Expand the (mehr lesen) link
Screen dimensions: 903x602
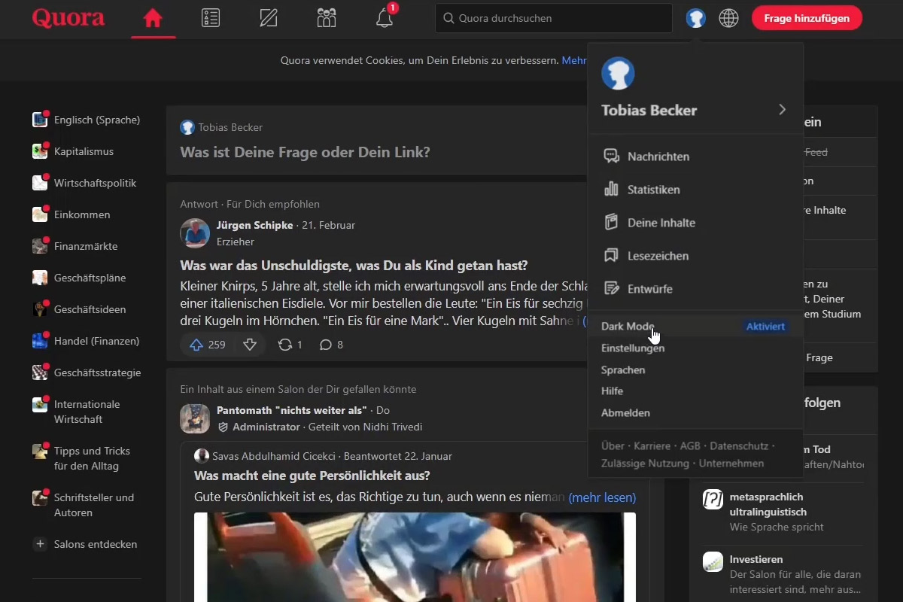tap(602, 497)
